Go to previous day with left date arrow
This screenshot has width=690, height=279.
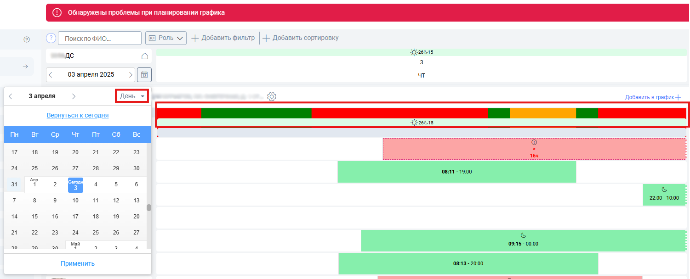[x=51, y=74]
